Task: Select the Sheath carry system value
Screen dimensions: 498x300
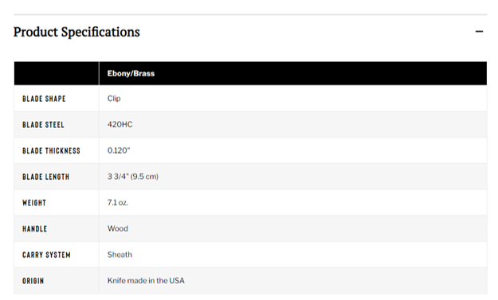Action: (120, 255)
